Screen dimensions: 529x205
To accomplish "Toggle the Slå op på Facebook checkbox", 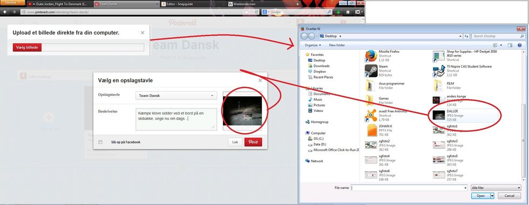I will pyautogui.click(x=100, y=142).
